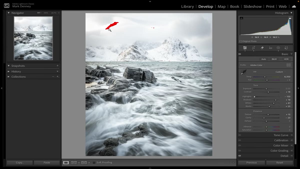
Task: Click the B&W treatment button
Action: pyautogui.click(x=274, y=59)
